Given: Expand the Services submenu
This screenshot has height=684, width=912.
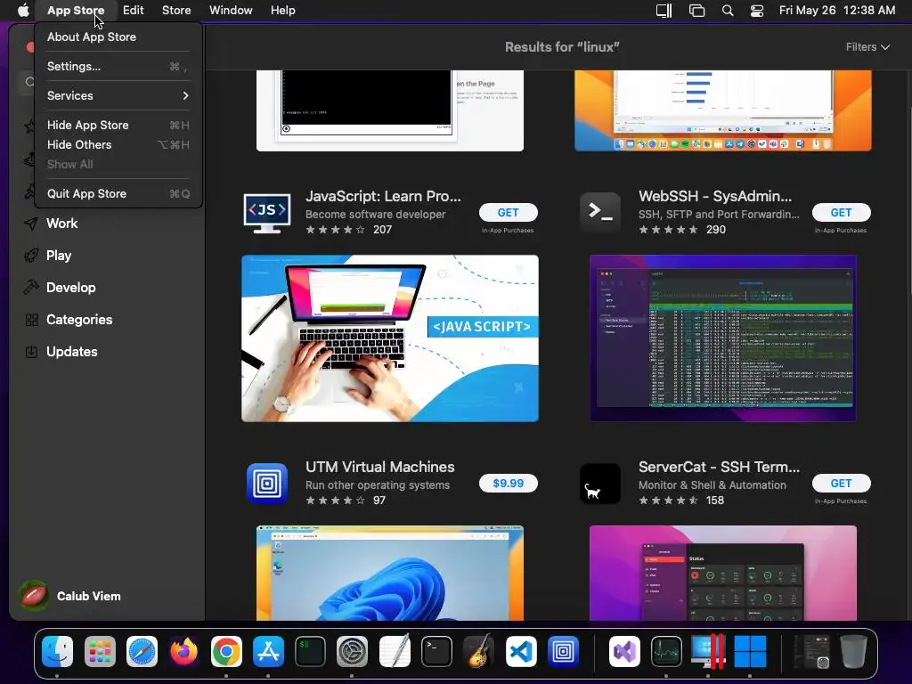Looking at the screenshot, I should [118, 95].
